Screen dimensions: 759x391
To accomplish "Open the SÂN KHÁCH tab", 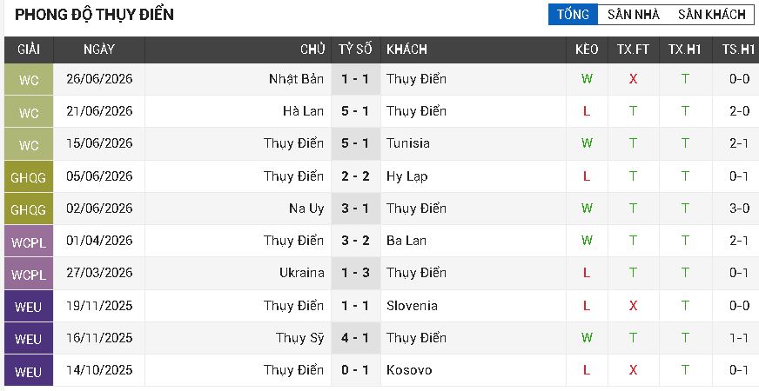I will 712,15.
